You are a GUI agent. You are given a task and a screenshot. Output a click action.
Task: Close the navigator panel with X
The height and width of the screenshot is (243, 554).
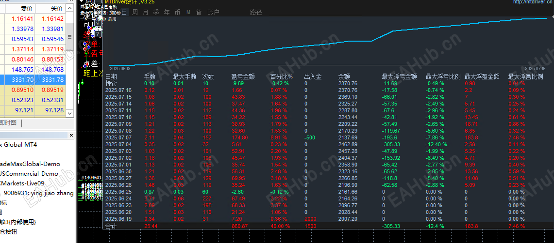click(71, 135)
